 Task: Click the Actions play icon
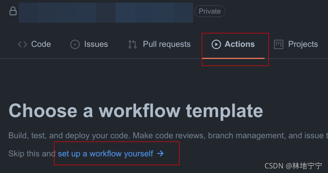(x=216, y=44)
